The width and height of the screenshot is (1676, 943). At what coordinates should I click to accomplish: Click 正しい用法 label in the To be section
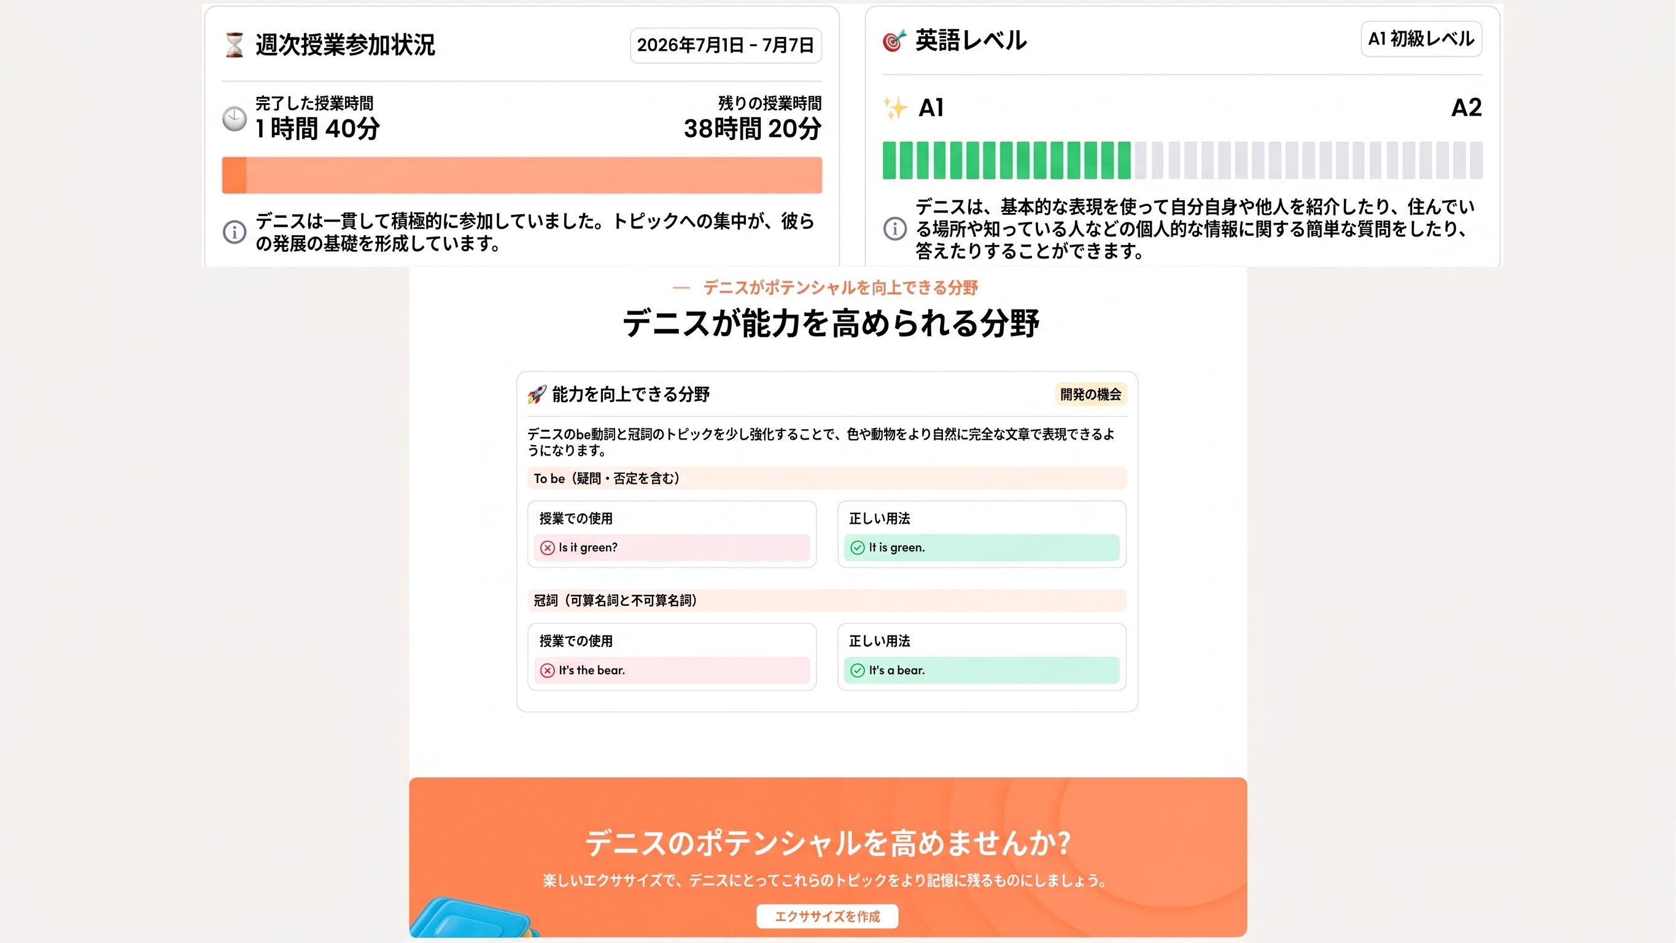click(x=880, y=519)
